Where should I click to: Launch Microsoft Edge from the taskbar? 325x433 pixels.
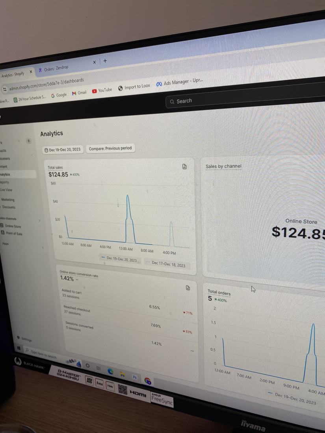(111, 372)
